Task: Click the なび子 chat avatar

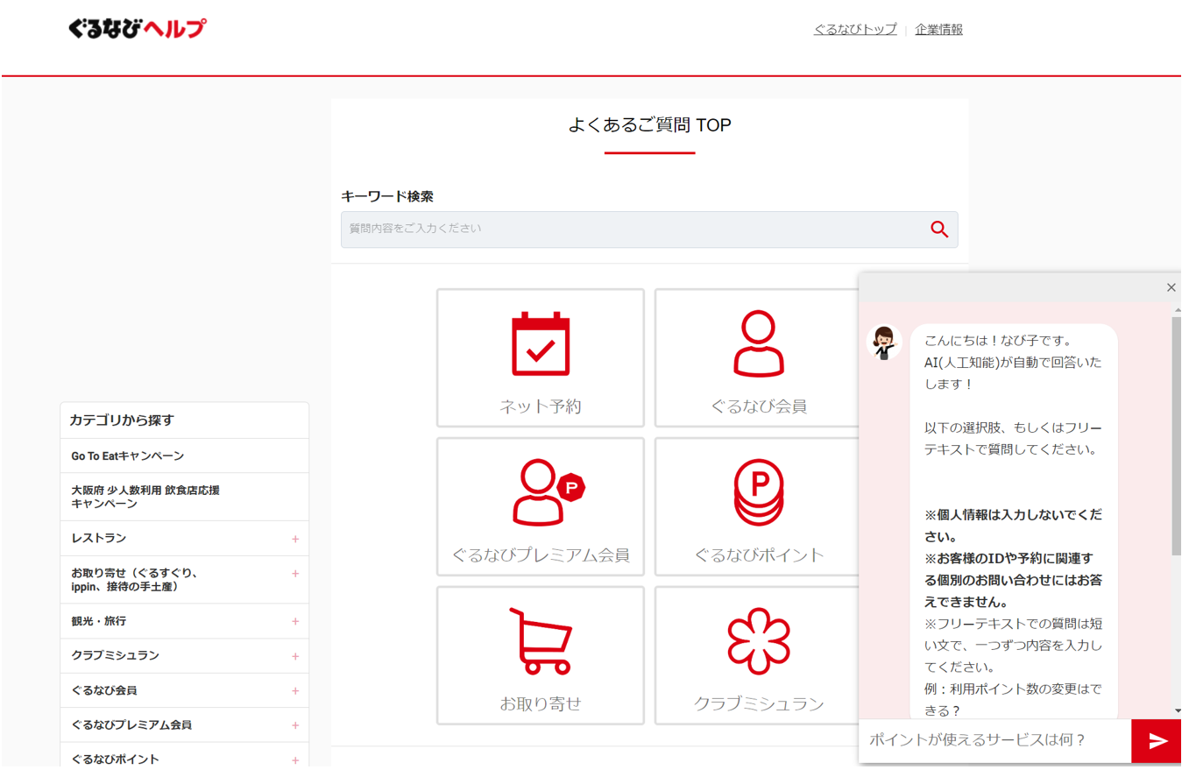Action: [884, 343]
